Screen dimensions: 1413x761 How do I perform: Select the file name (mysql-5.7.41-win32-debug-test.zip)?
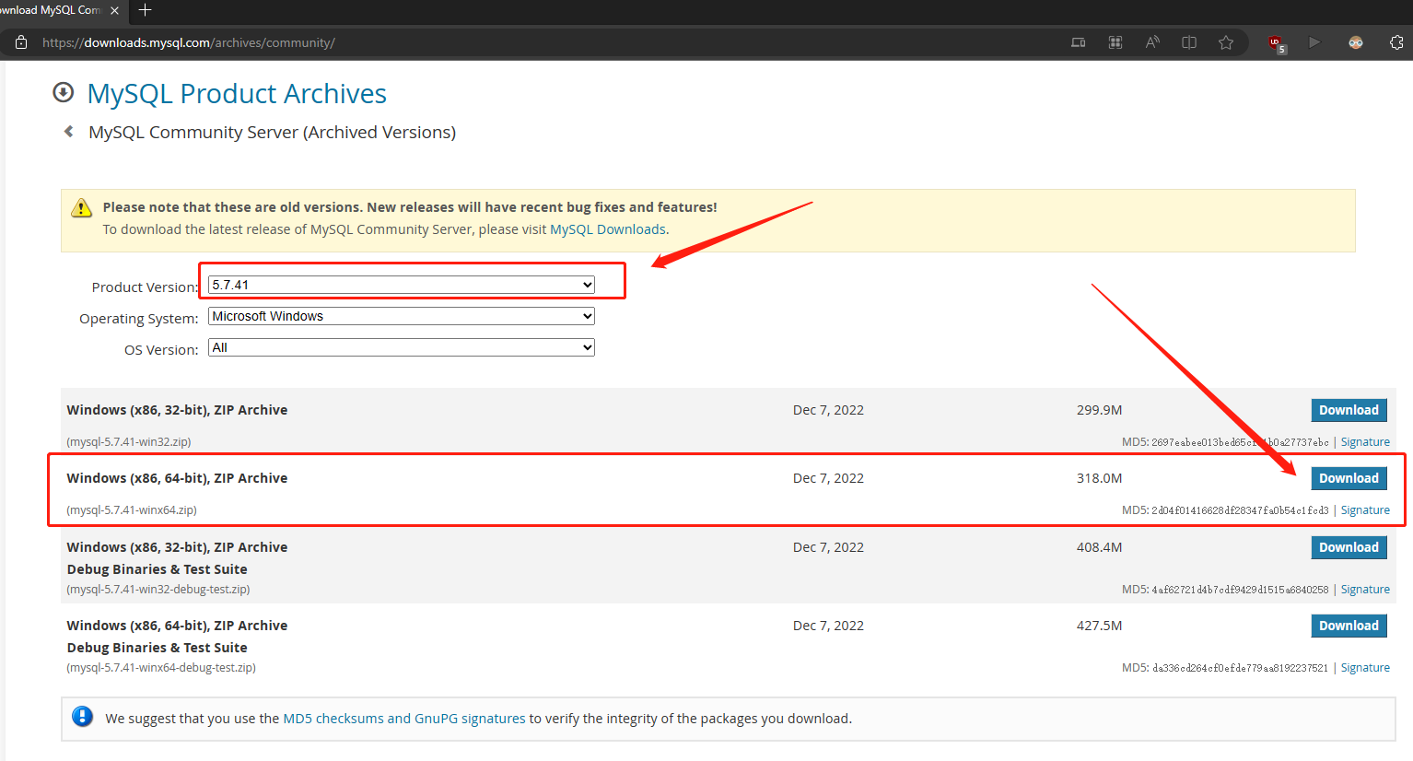[x=158, y=590]
